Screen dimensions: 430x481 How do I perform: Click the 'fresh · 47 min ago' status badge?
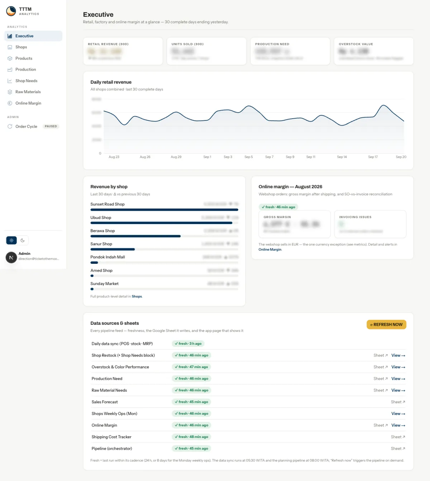click(191, 367)
